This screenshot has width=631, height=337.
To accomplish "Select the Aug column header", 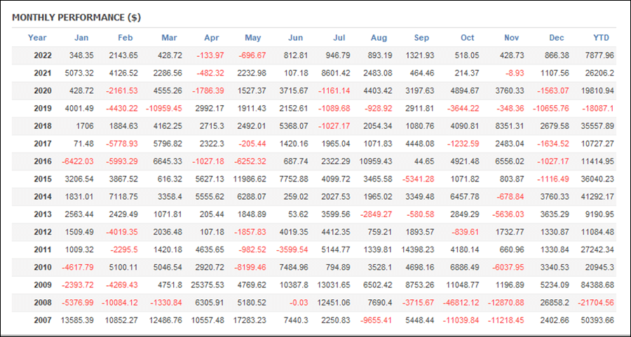I will coord(379,38).
